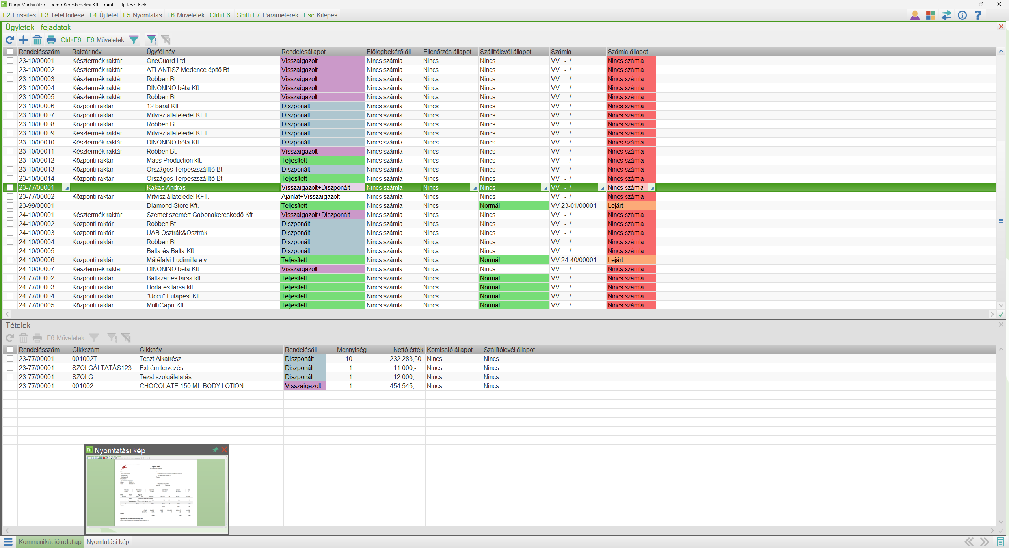Viewport: 1009px width, 548px height.
Task: Open dropdown arrow in selected Ellenőrzés állapot cell
Action: pos(474,188)
